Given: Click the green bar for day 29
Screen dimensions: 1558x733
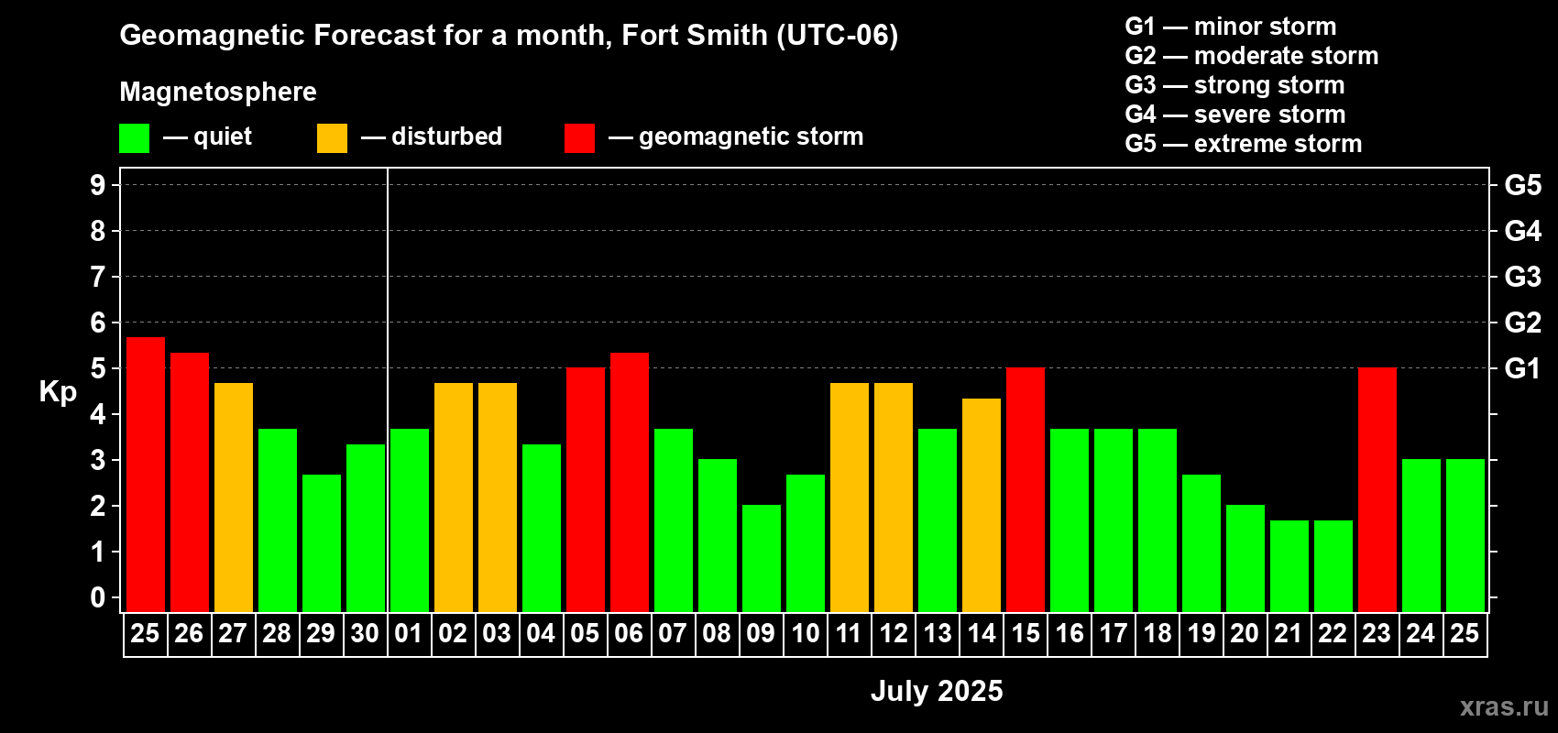Looking at the screenshot, I should point(322,543).
